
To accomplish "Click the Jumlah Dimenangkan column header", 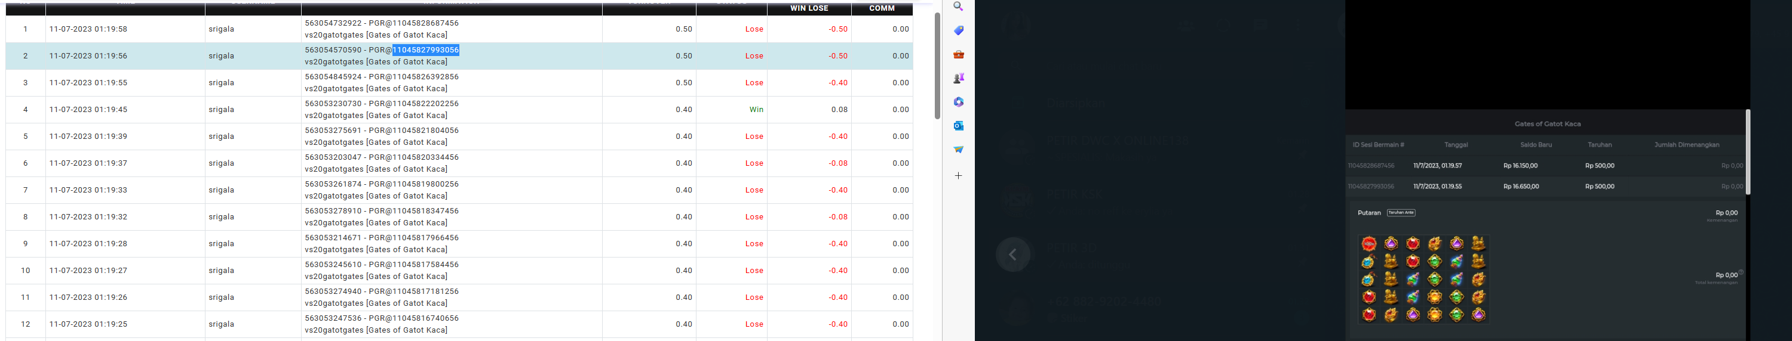I will (1686, 144).
